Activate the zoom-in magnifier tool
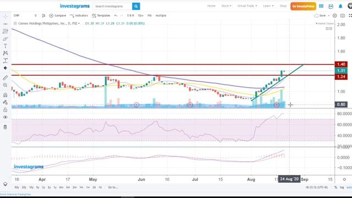Image resolution: width=352 pixels, height=198 pixels. pos(5,85)
